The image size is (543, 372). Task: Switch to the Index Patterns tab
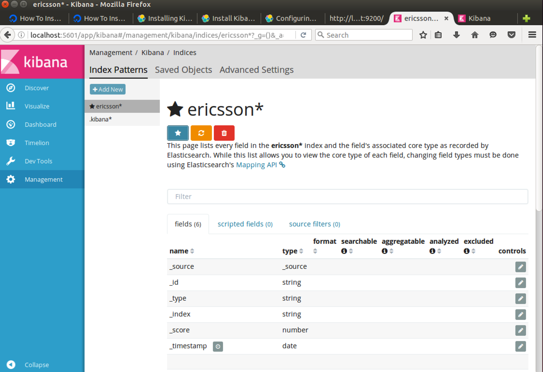coord(118,70)
